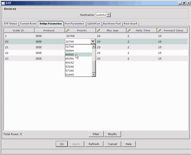This screenshot has width=191, height=155.
Task: Select the VLAN ID 22 cell
Action: 19,53
